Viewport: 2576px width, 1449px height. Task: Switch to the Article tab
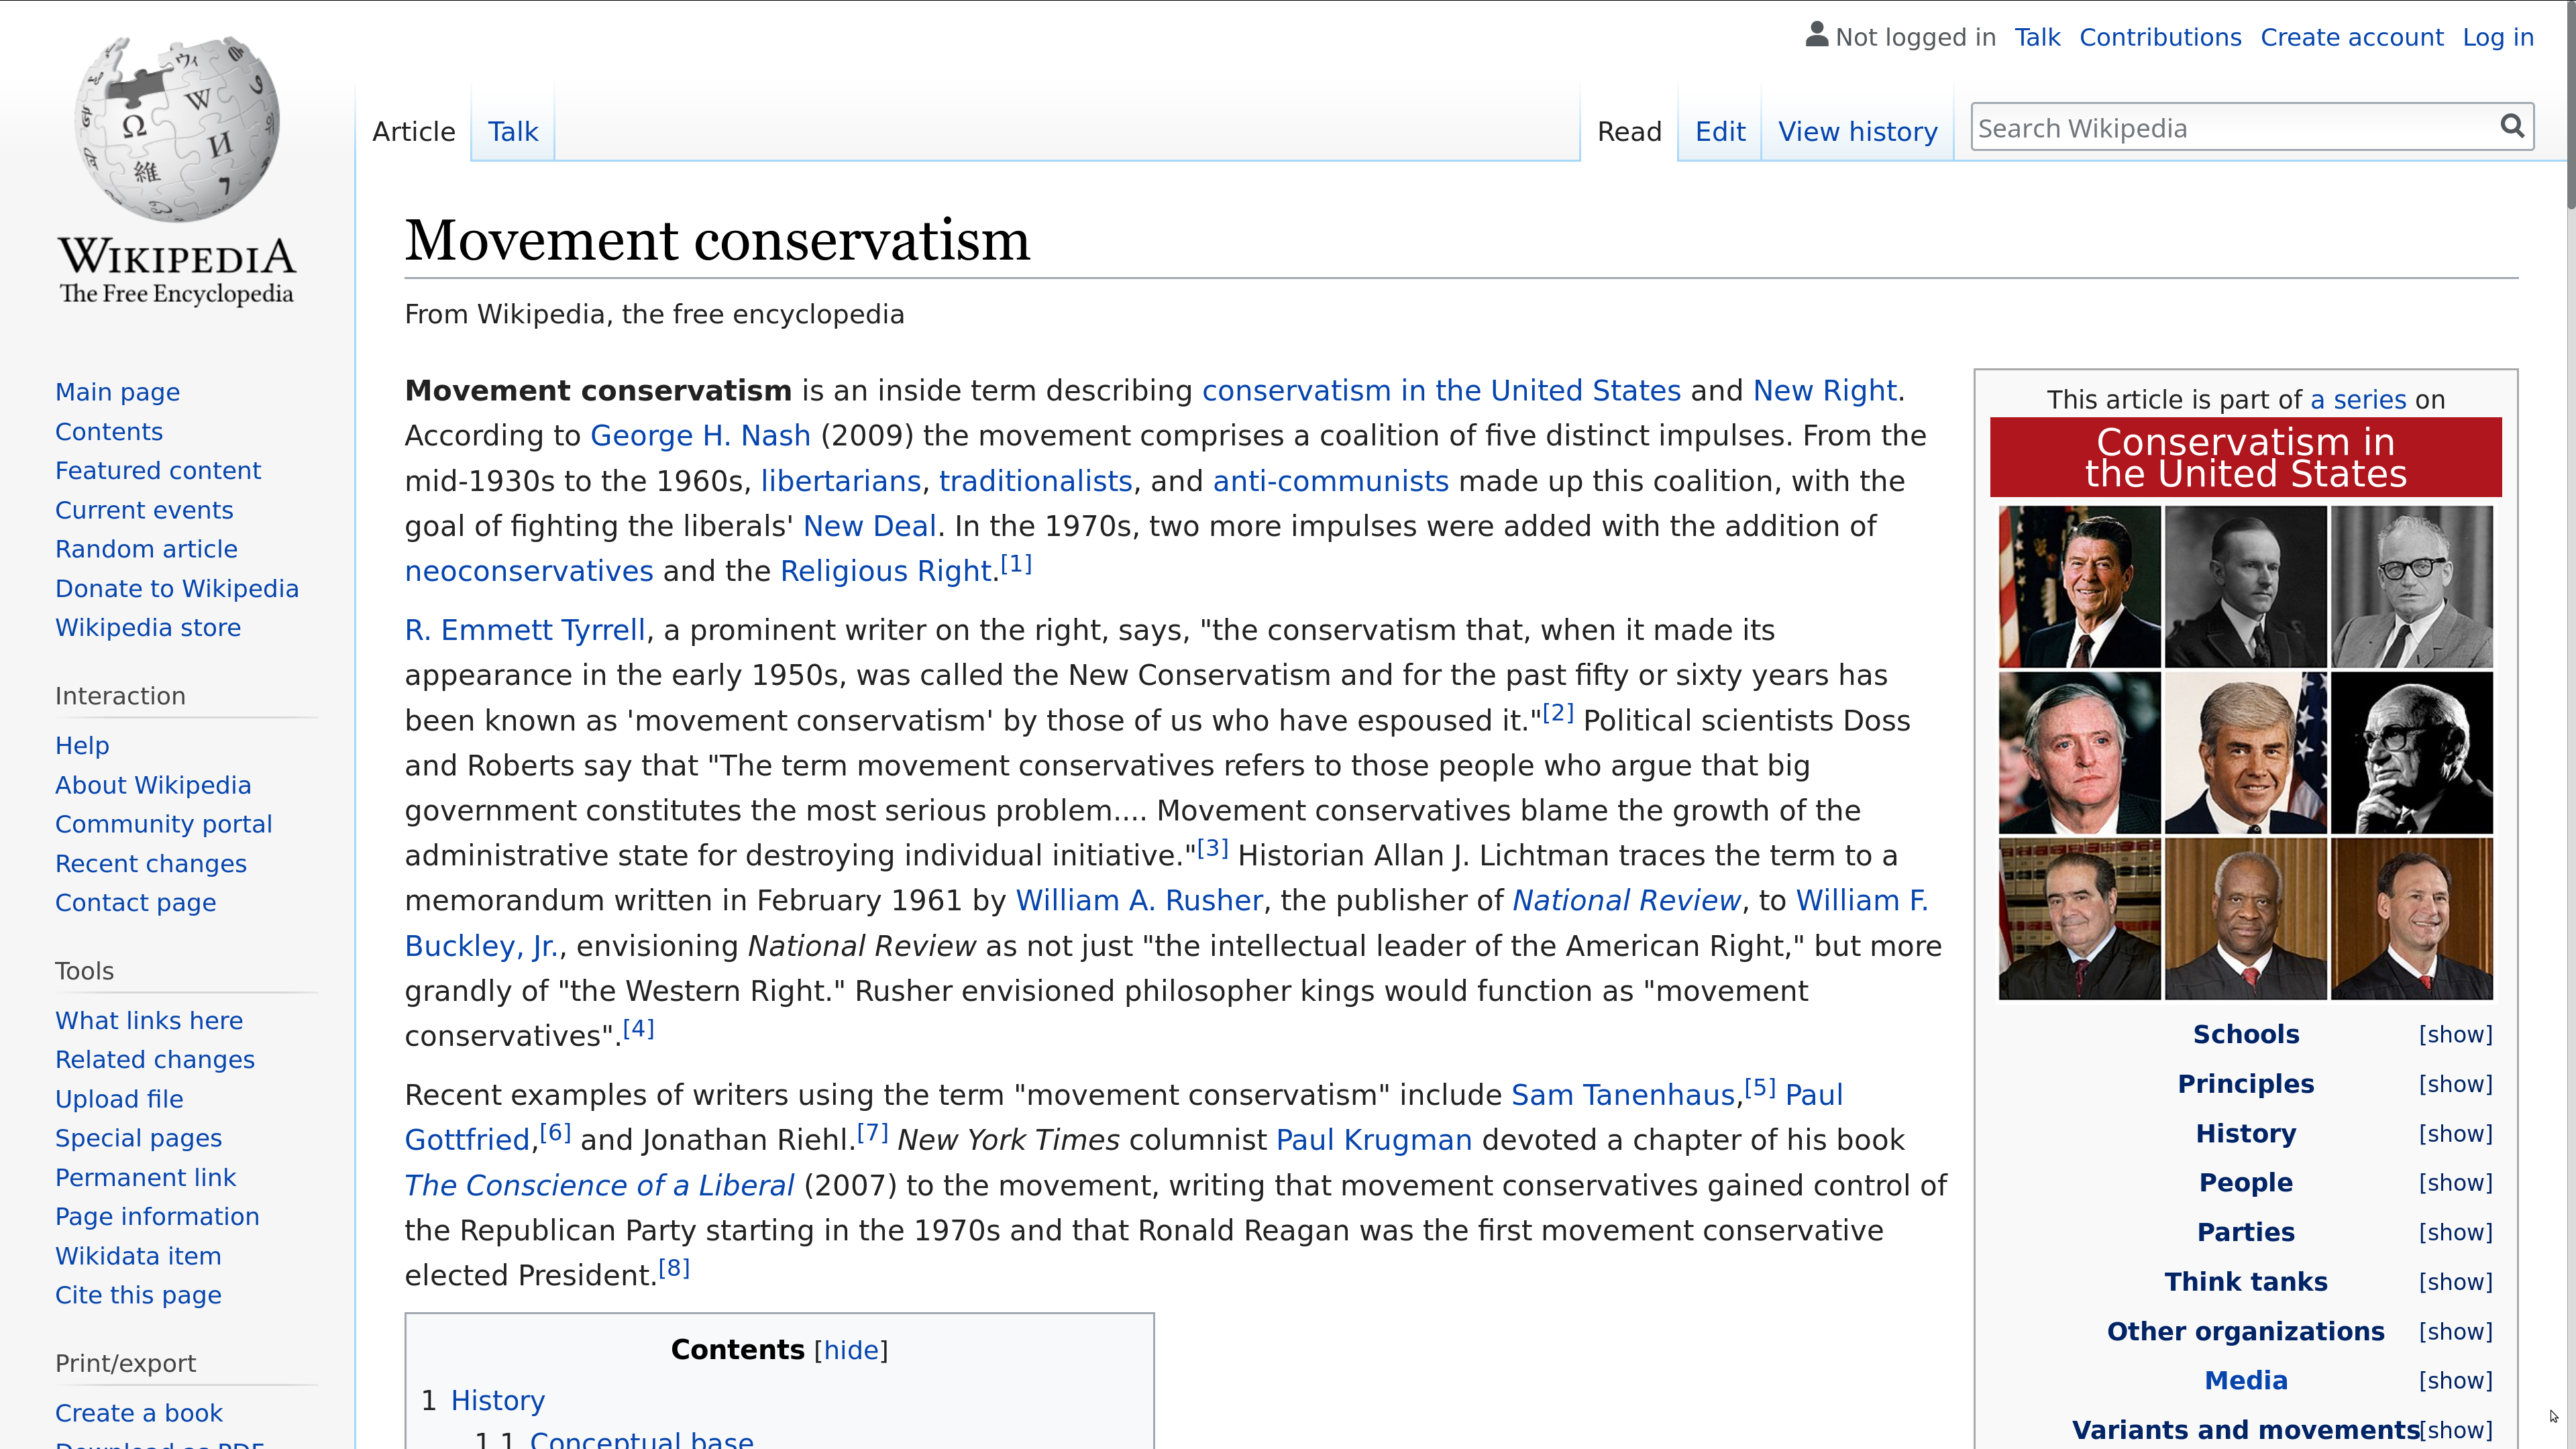(413, 132)
